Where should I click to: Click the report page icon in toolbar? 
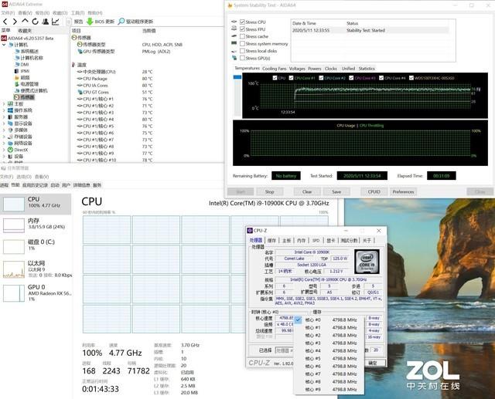point(69,22)
